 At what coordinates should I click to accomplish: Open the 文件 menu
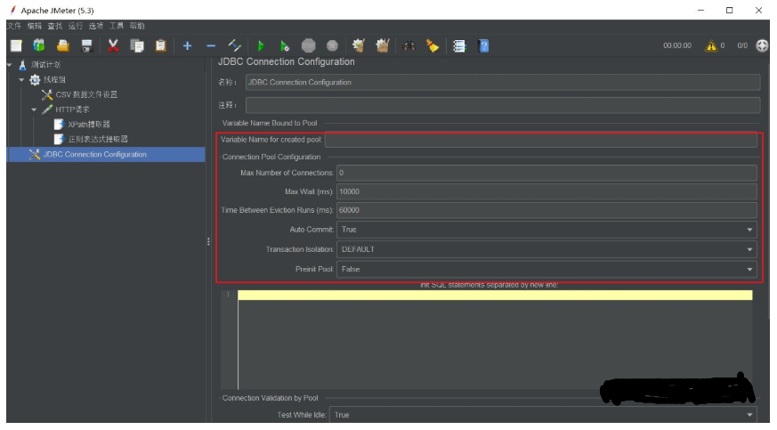[14, 26]
